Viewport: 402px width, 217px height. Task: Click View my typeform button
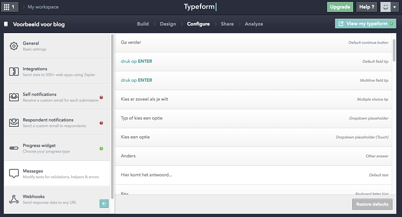(365, 24)
